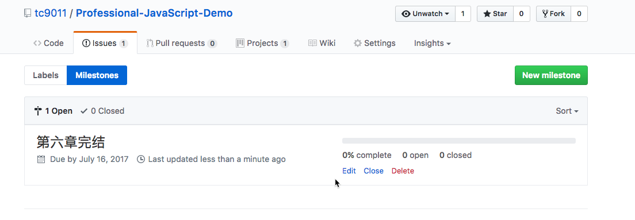The height and width of the screenshot is (220, 635).
Task: Click the repository book icon beside tc9011
Action: tap(28, 13)
